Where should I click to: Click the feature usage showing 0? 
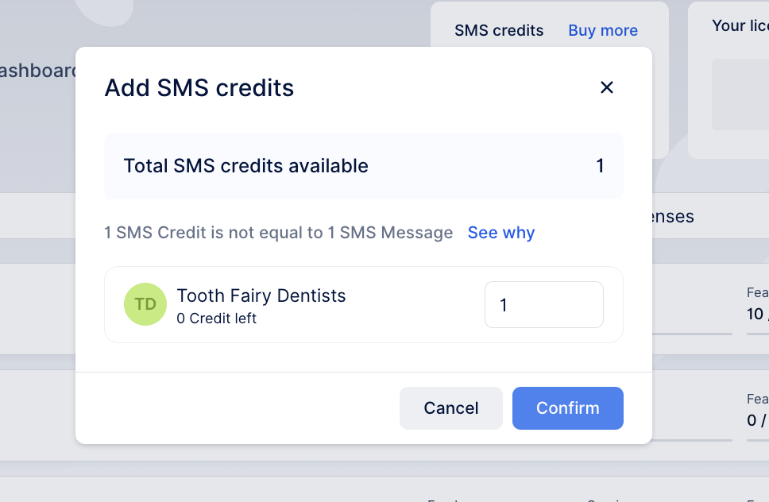755,421
